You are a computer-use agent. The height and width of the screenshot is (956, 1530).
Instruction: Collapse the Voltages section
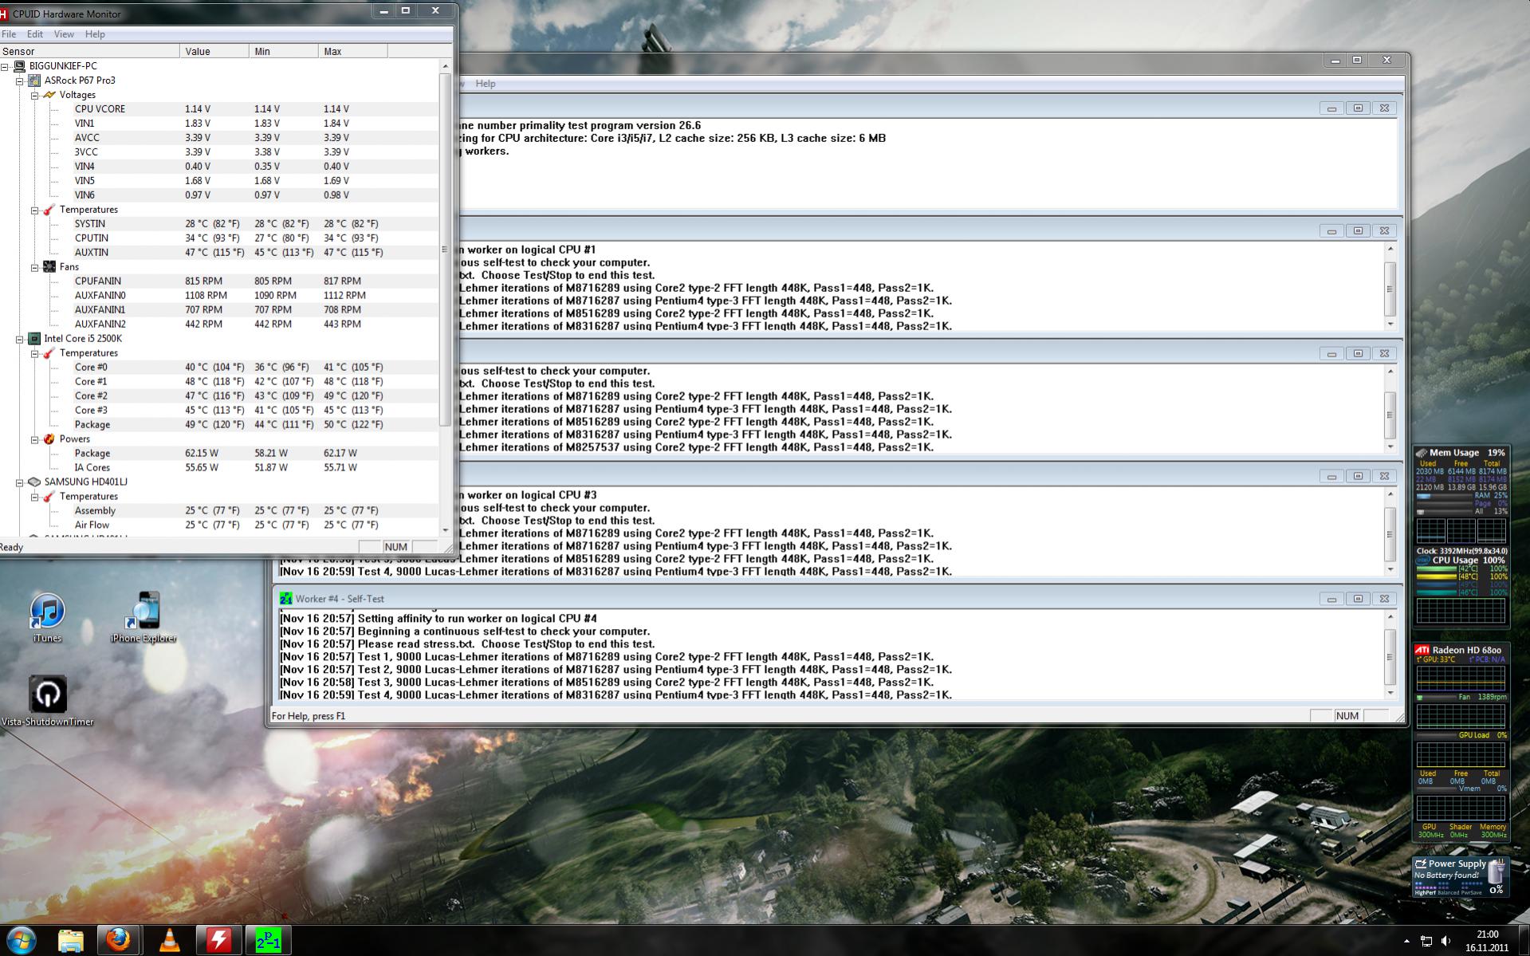(x=35, y=95)
